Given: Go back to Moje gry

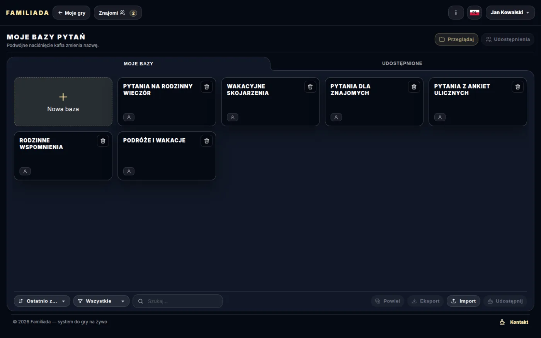Looking at the screenshot, I should pos(71,13).
